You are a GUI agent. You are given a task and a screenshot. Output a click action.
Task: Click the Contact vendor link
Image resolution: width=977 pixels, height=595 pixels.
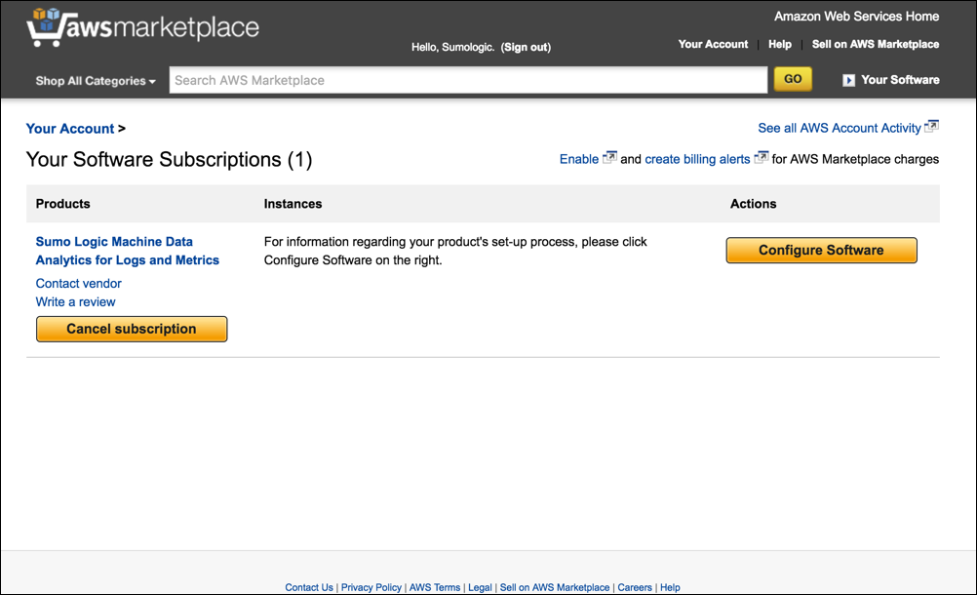pos(78,283)
